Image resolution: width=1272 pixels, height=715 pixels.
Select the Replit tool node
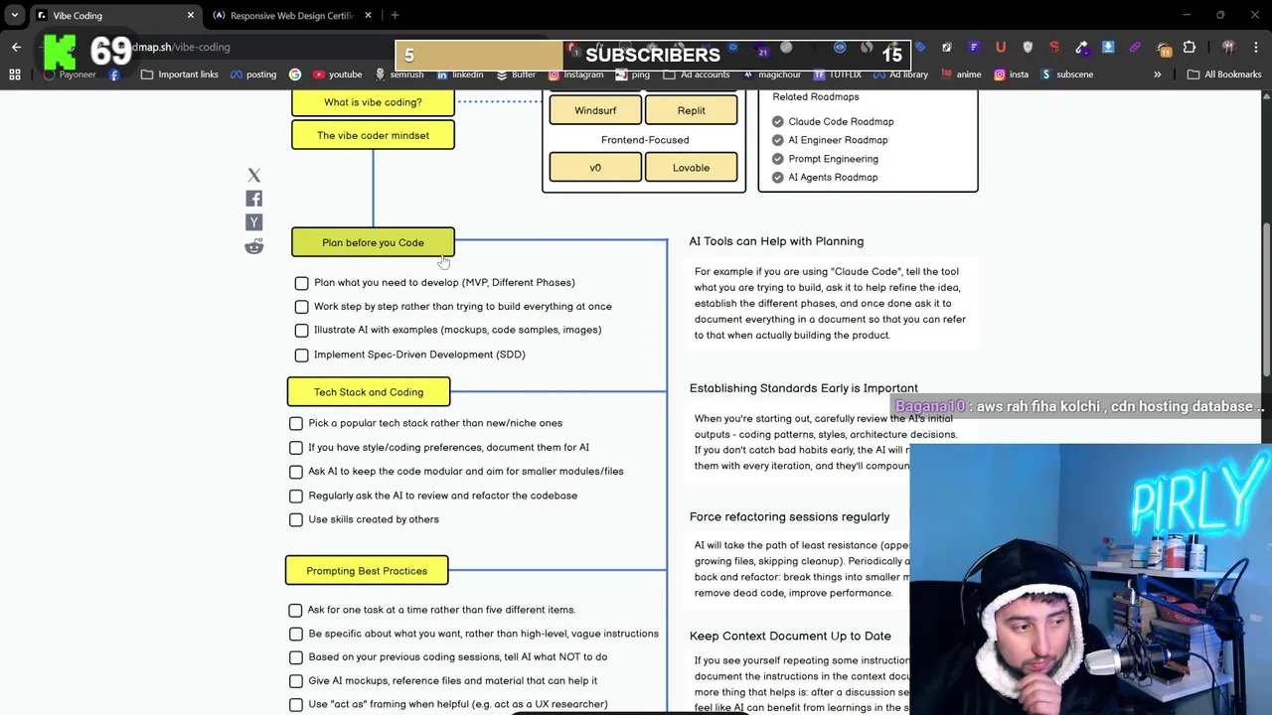click(x=691, y=110)
